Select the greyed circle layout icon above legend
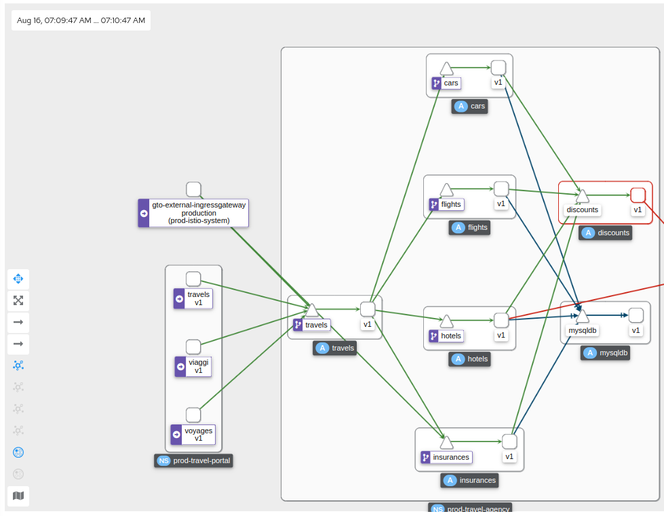Viewport: 664px width, 516px height. [18, 474]
